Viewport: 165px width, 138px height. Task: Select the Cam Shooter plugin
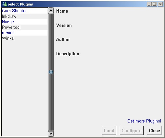(25, 11)
